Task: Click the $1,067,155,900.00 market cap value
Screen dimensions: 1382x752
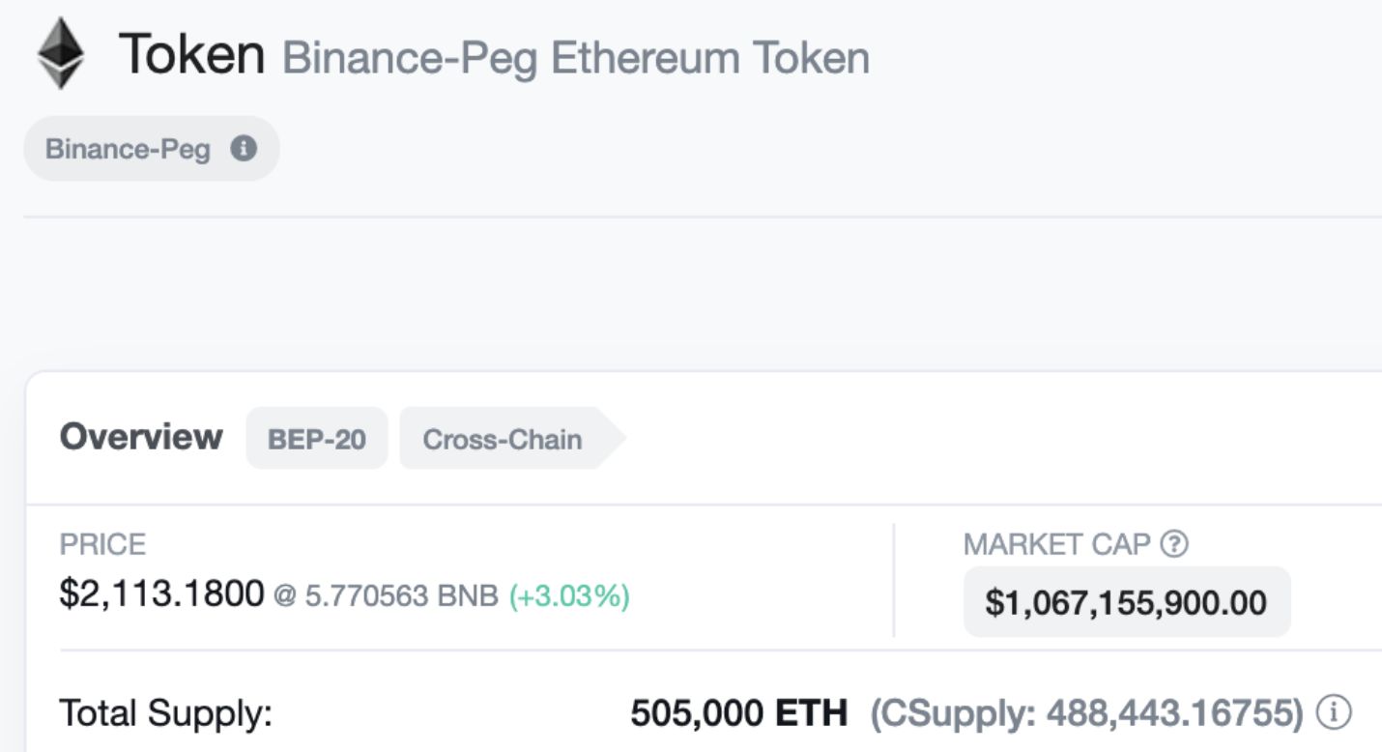Action: (1126, 602)
